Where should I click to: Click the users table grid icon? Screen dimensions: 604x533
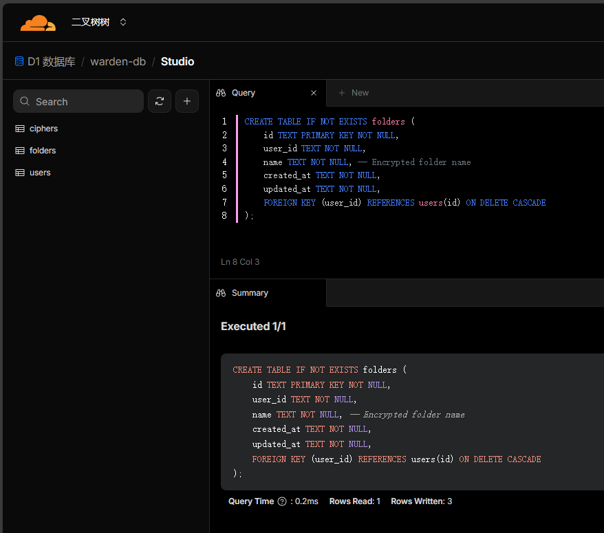[x=20, y=173]
